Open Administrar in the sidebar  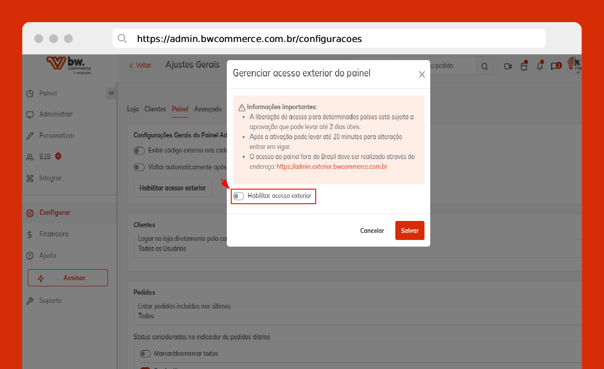[50, 114]
